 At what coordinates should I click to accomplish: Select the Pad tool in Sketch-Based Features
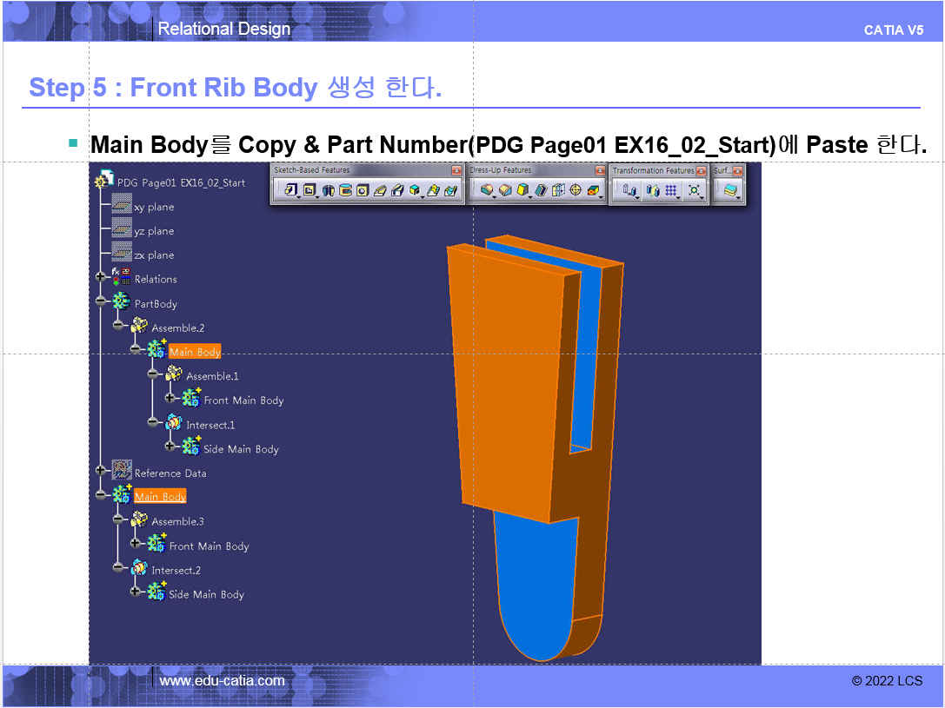click(291, 190)
